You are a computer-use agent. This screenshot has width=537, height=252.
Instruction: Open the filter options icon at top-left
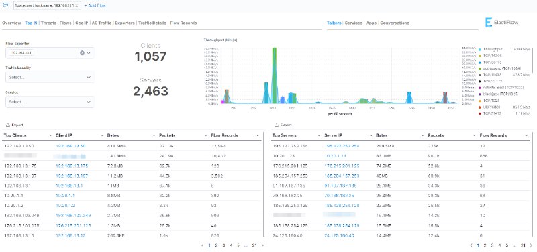5,5
